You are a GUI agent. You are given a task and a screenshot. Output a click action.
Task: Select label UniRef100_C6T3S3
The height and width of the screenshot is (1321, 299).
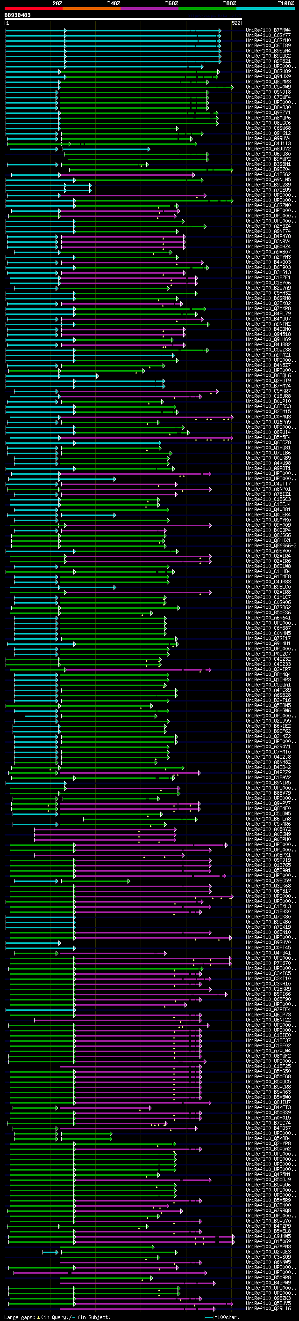(x=268, y=407)
